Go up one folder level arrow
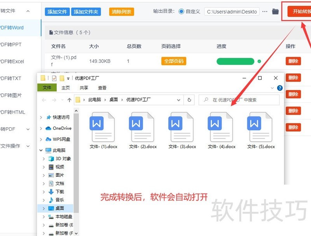This screenshot has height=236, width=311. point(69,100)
